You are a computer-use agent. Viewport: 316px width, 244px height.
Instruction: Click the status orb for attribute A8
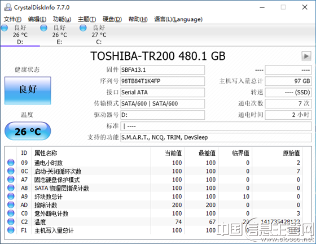coord(11,188)
